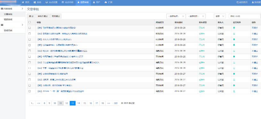The width and height of the screenshot is (261, 119).
Task: Tick the select-all checkbox in table header
Action: pos(30,22)
